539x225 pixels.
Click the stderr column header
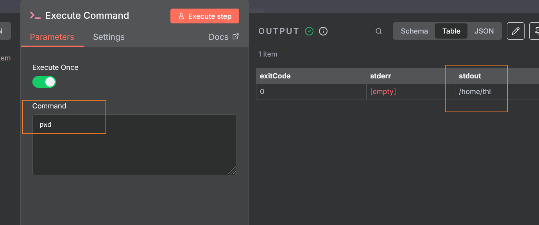click(380, 76)
